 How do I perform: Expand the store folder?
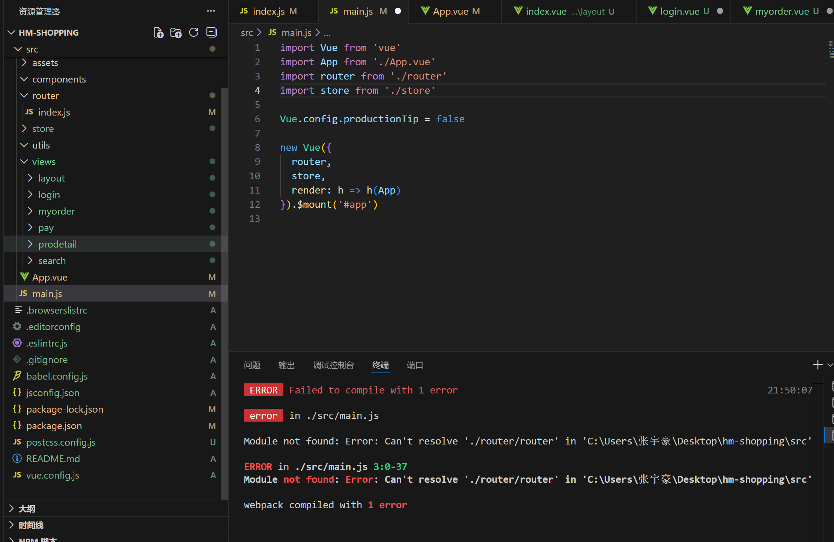43,129
